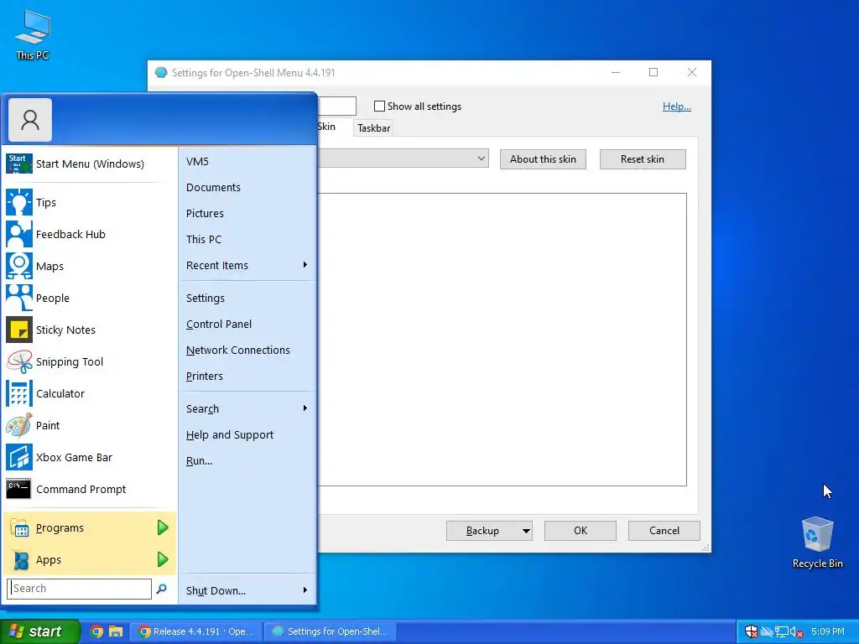Click OK in settings dialog
The image size is (859, 644).
[580, 531]
